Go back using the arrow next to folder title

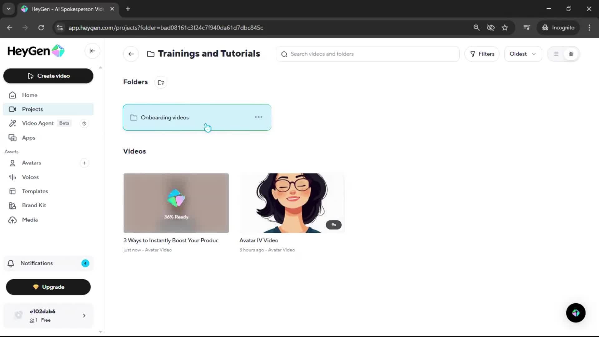pos(131,54)
